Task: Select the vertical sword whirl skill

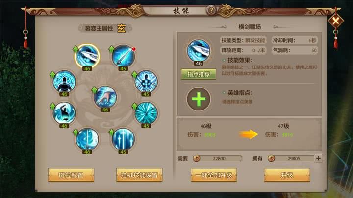Action: coord(87,139)
